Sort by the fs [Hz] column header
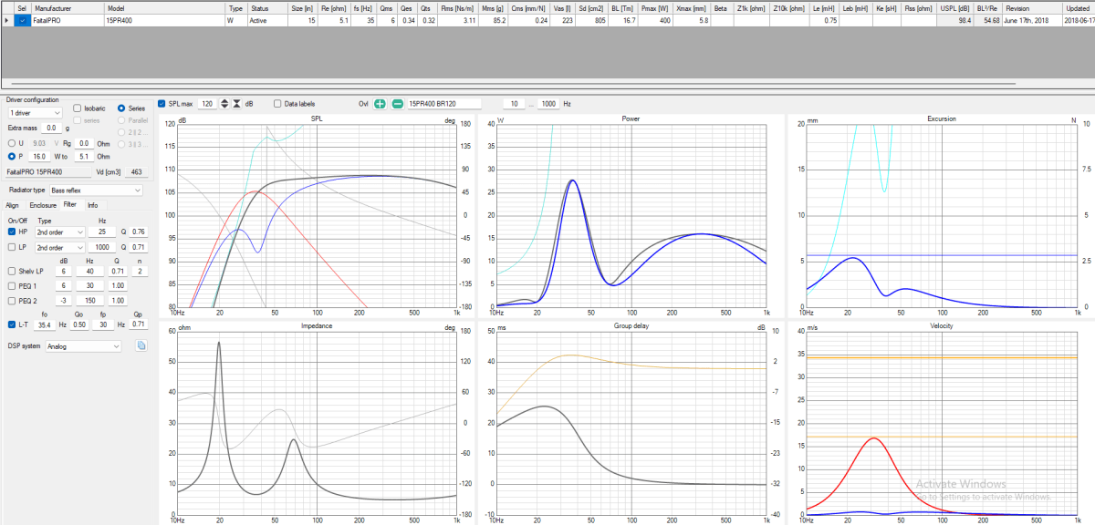 coord(364,7)
